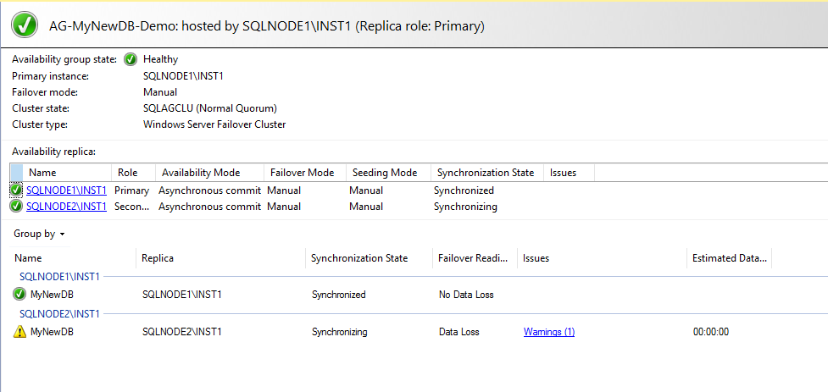
Task: Open the Warnings (1) issues link
Action: [x=548, y=332]
